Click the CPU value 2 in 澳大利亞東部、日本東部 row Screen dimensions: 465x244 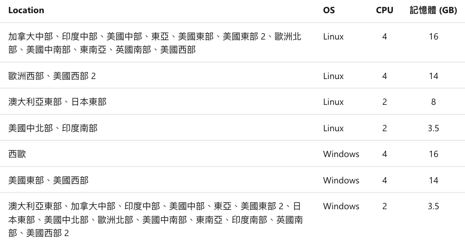(384, 102)
